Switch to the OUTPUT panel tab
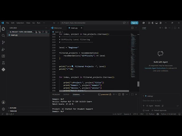The height and width of the screenshot is (136, 182). (66, 94)
